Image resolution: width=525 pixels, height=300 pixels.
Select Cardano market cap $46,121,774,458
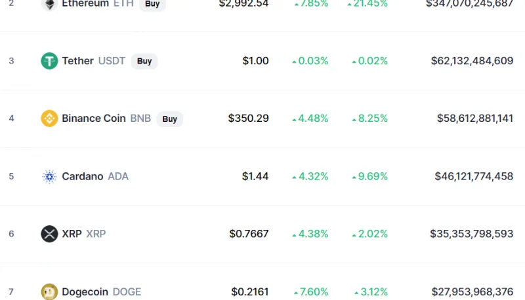474,176
